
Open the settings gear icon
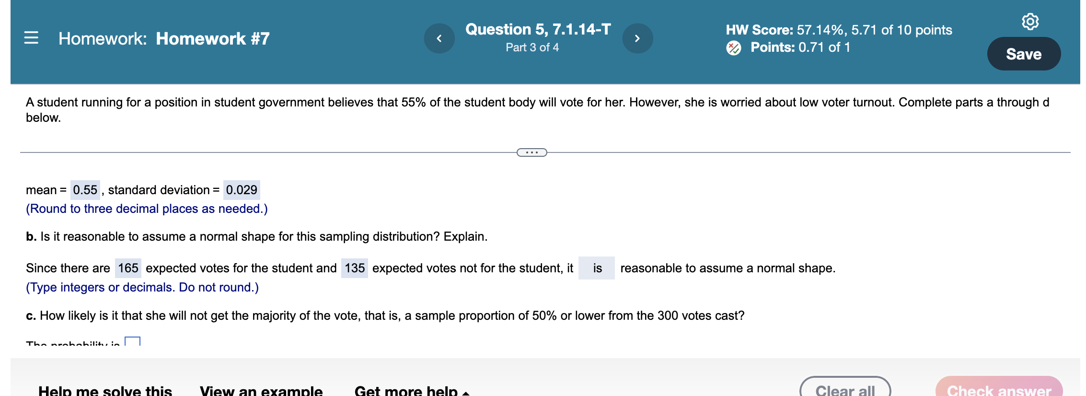point(1030,22)
